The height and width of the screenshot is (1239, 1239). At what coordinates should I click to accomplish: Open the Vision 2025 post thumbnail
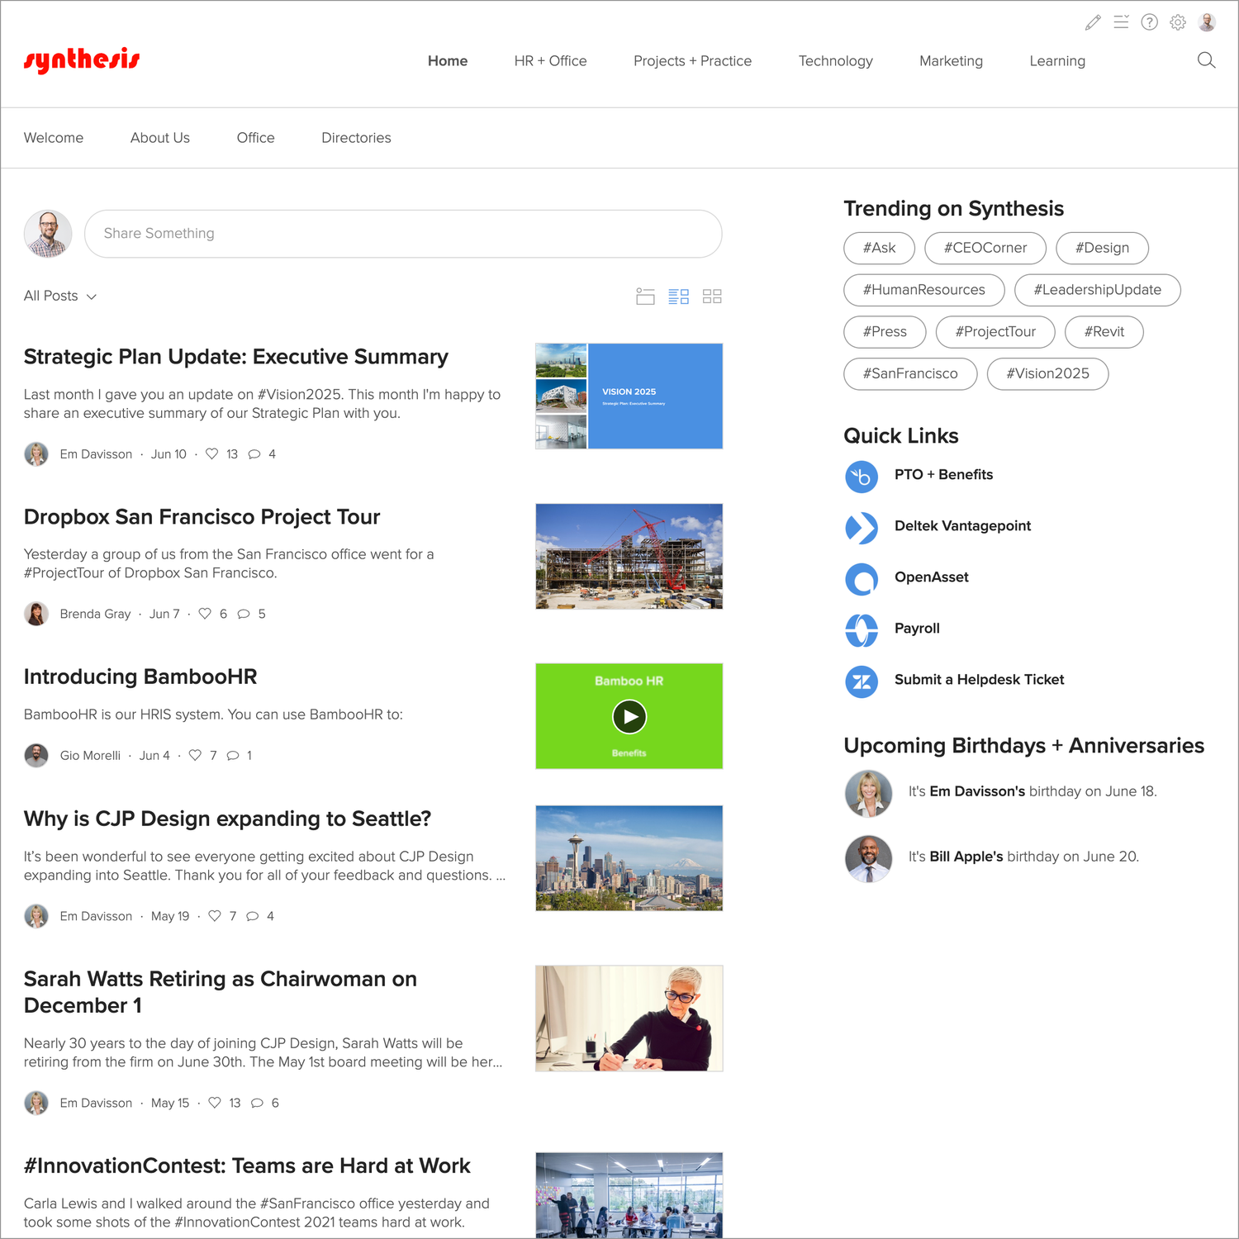click(x=629, y=396)
